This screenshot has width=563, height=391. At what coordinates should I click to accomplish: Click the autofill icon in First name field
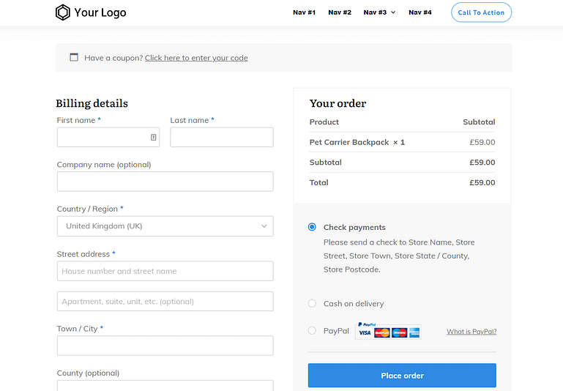tap(153, 137)
